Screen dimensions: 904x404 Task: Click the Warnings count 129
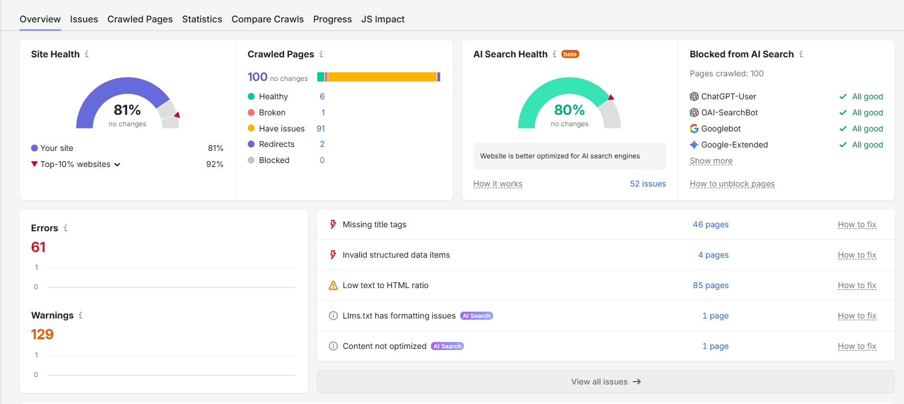[x=43, y=335]
